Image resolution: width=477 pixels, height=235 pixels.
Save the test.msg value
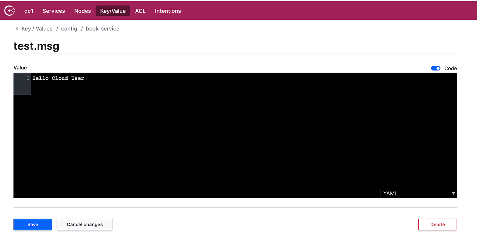[x=32, y=224]
